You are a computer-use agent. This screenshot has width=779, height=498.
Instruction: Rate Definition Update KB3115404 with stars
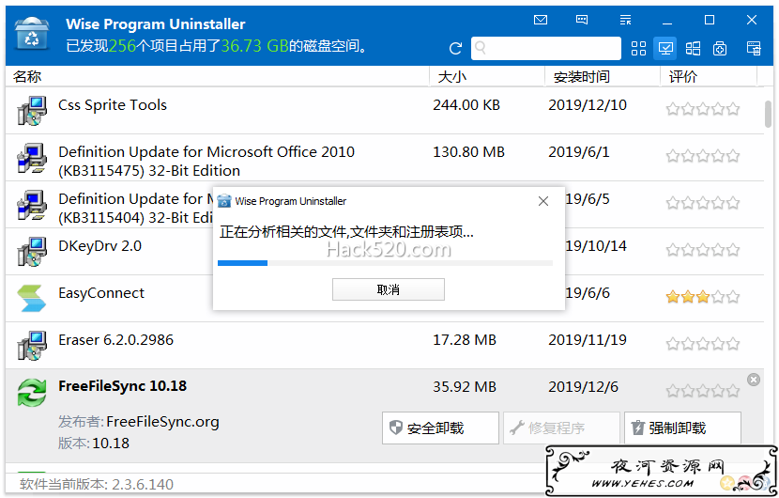click(702, 203)
